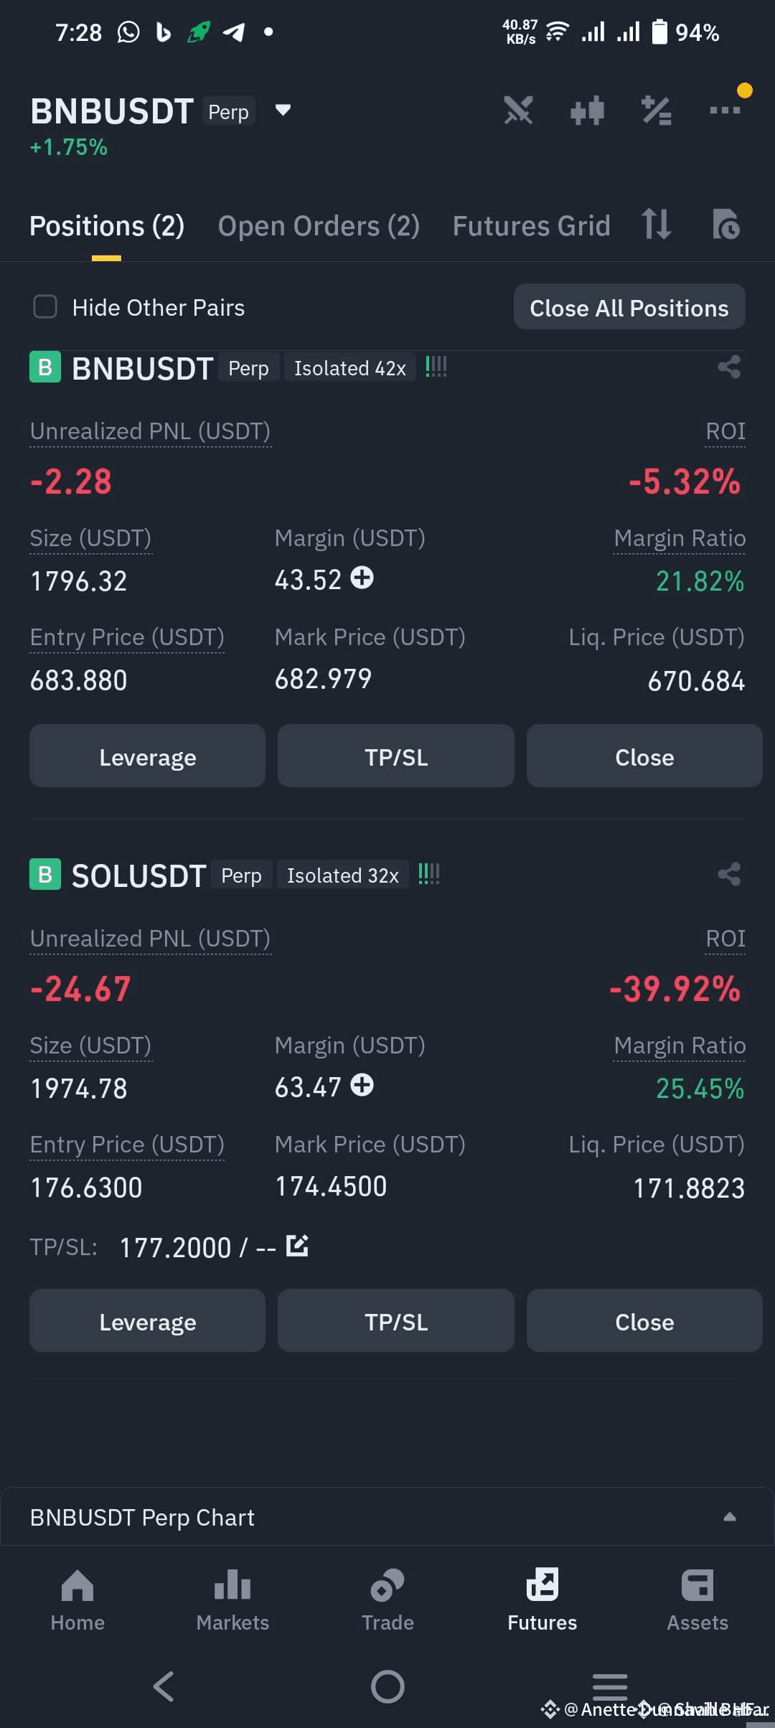Share the SOLUSDT position

click(x=729, y=874)
